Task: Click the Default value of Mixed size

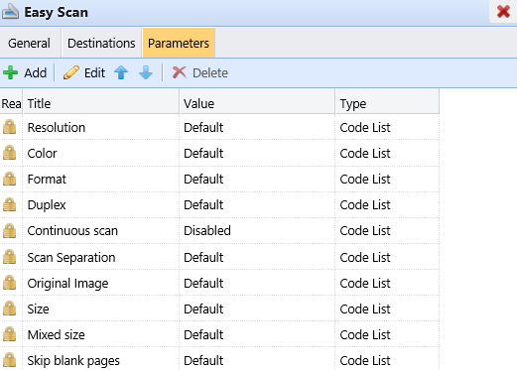Action: pos(203,335)
